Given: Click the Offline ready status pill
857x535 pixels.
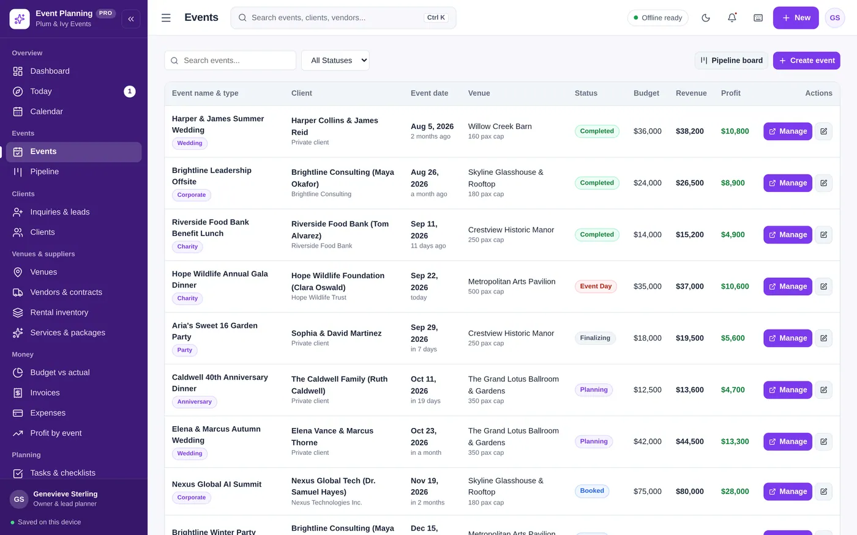Looking at the screenshot, I should pos(658,18).
